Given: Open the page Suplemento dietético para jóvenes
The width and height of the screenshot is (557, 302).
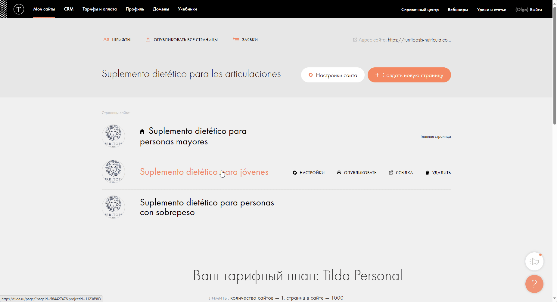Looking at the screenshot, I should click(x=204, y=172).
